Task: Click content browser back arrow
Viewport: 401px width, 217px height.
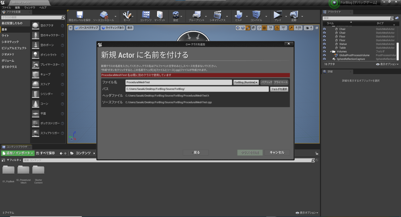Action: [x=61, y=153]
